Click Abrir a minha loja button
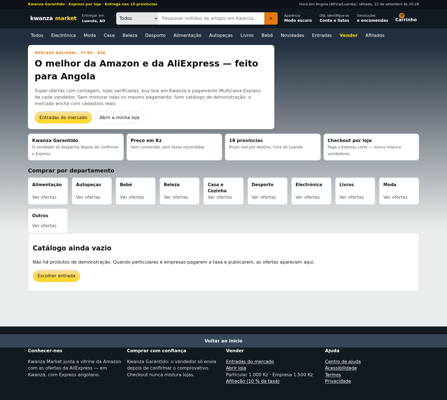The width and height of the screenshot is (447, 400). click(x=119, y=117)
